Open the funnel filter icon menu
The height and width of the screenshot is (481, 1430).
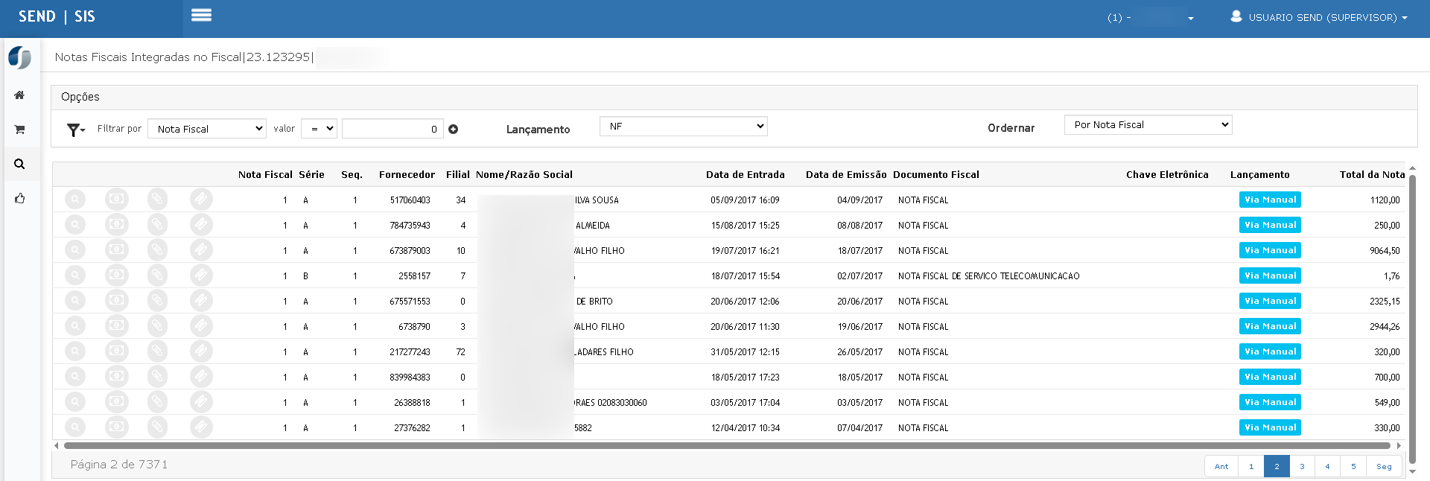pyautogui.click(x=75, y=130)
